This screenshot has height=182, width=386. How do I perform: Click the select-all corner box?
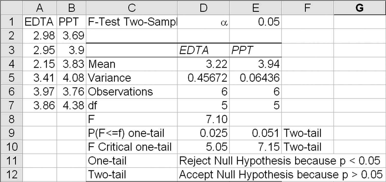(x=11, y=8)
